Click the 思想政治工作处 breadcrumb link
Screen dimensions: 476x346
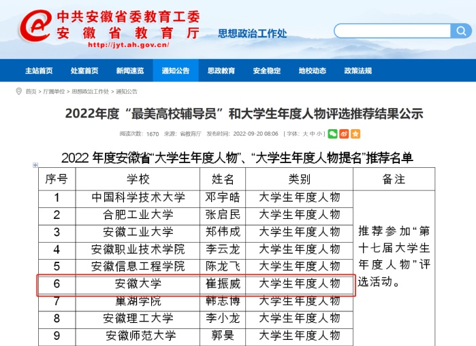pyautogui.click(x=91, y=91)
